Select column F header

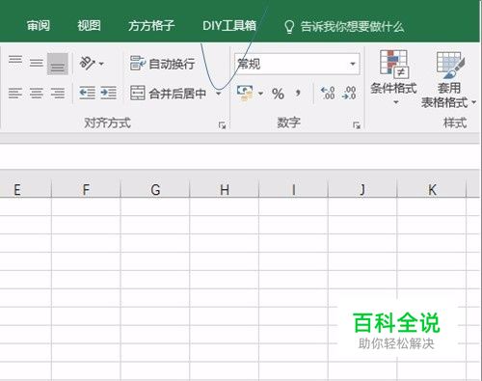pos(86,190)
